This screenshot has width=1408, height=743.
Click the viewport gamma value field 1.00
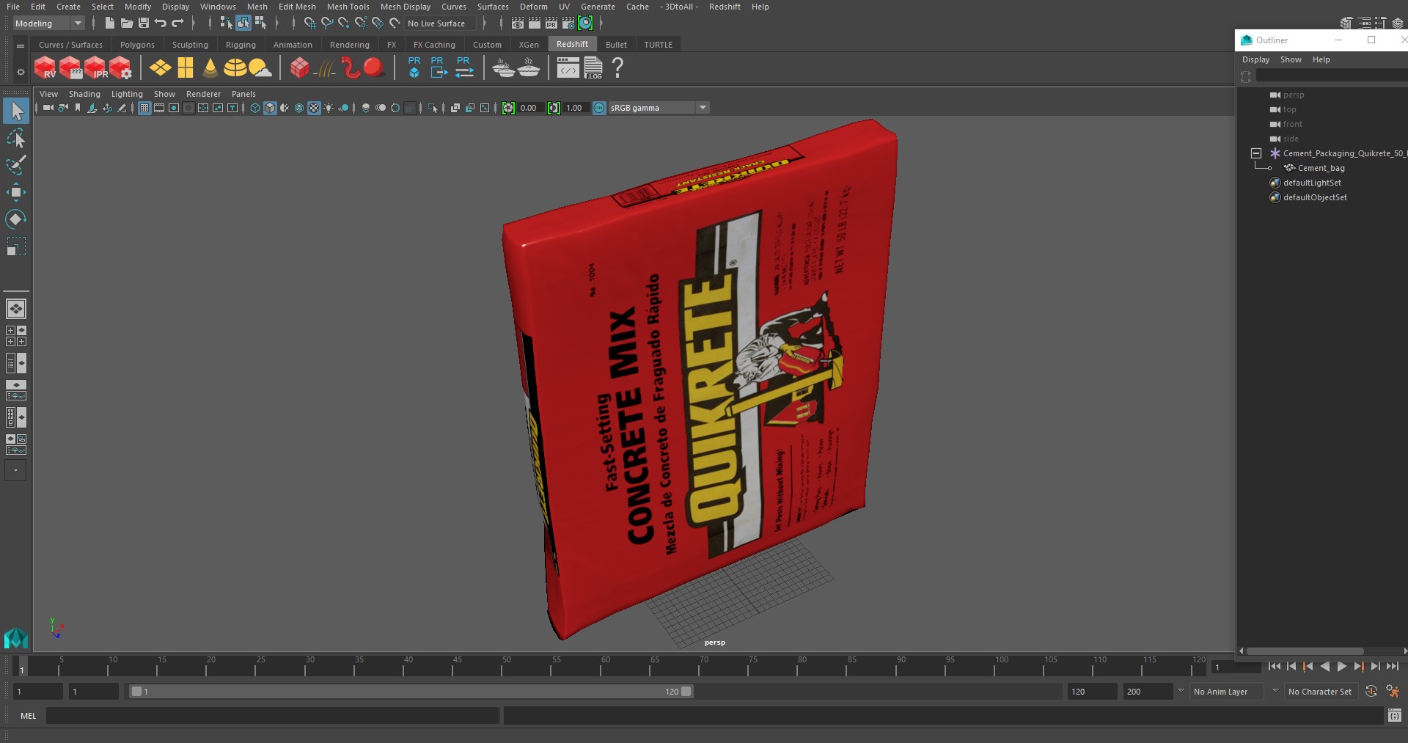click(x=574, y=108)
